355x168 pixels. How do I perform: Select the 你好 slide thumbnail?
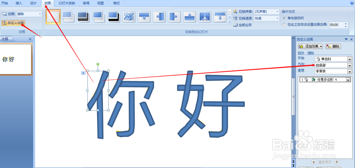16,59
